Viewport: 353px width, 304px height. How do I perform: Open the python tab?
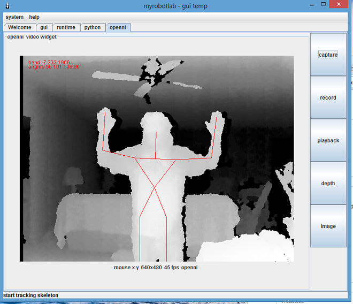(x=93, y=27)
